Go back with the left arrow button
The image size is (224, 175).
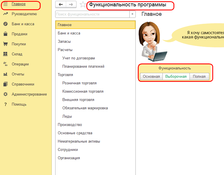[61, 4]
